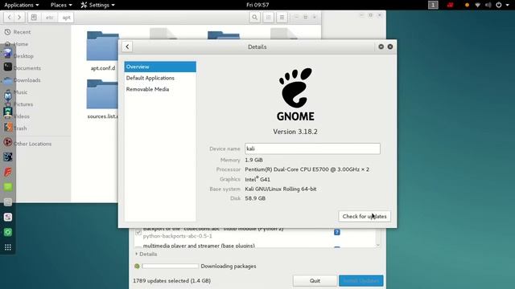Click Install Updates button

pyautogui.click(x=361, y=280)
